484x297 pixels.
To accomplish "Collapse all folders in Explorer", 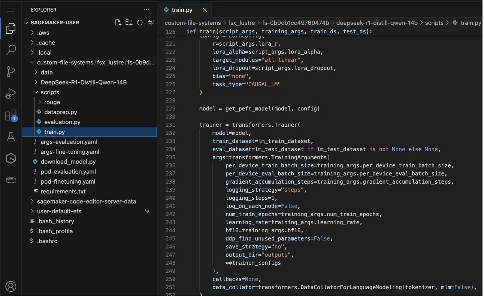I will (x=151, y=22).
